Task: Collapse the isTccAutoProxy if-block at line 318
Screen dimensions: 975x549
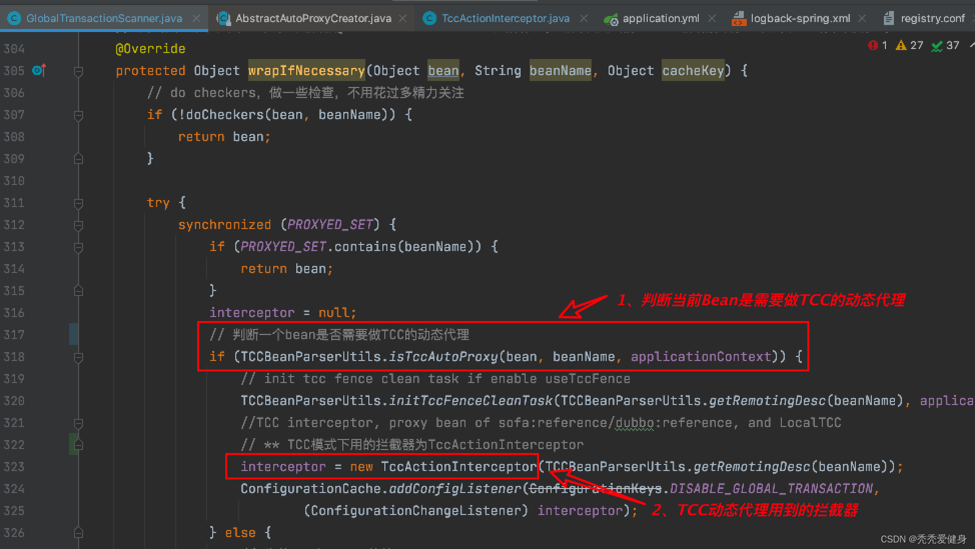Action: pos(79,357)
